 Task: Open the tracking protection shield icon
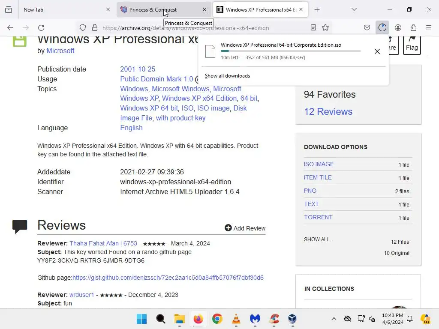83,28
